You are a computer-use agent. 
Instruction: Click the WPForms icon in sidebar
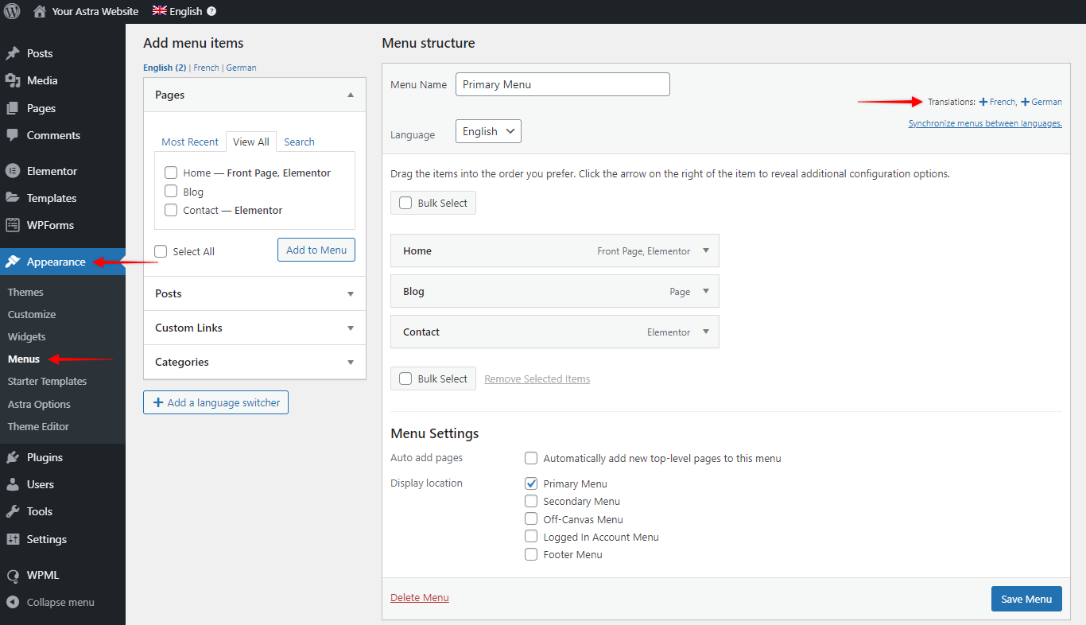point(13,225)
